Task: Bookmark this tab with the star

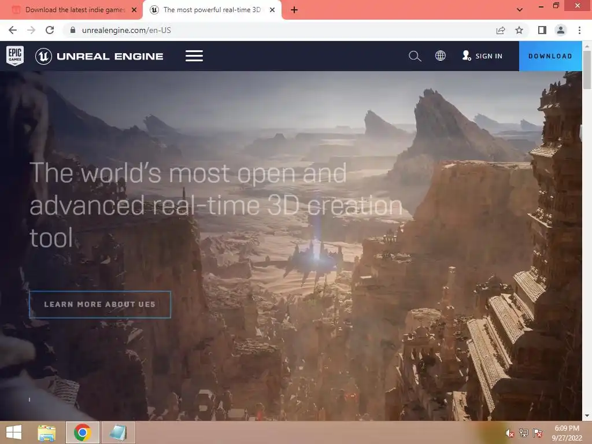Action: coord(519,30)
